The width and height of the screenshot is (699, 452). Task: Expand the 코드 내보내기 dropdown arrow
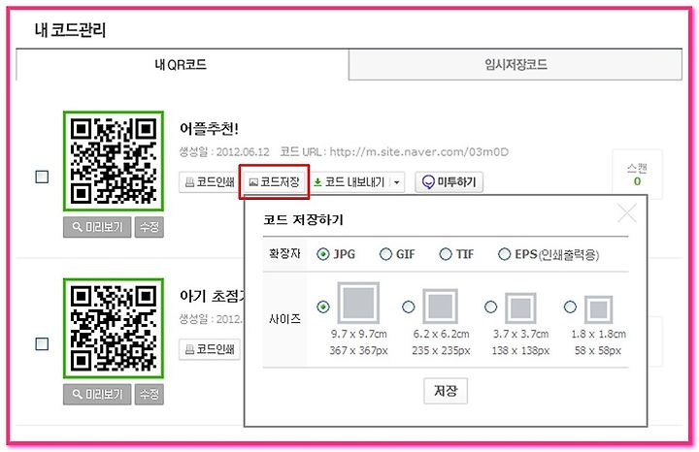pyautogui.click(x=397, y=181)
